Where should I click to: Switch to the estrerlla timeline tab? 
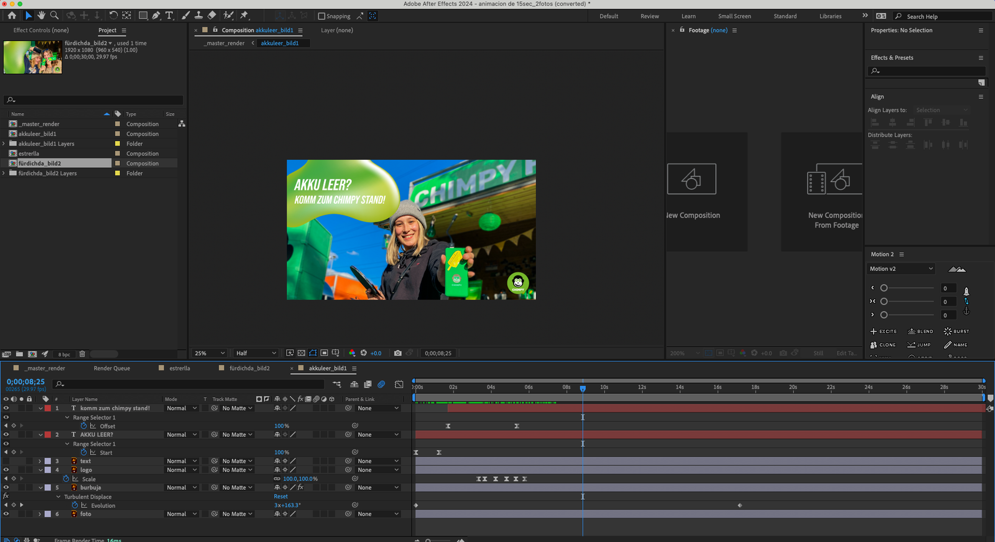click(180, 368)
